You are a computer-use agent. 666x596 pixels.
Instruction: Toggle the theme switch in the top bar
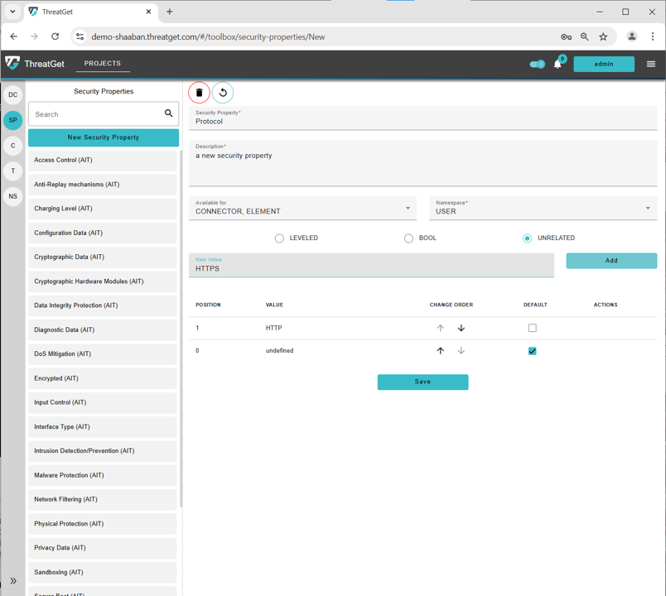pos(537,64)
